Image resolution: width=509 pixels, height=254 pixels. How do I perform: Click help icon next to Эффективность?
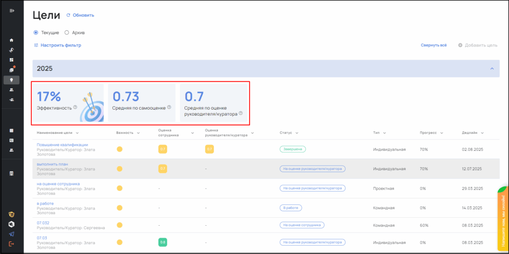coord(76,107)
